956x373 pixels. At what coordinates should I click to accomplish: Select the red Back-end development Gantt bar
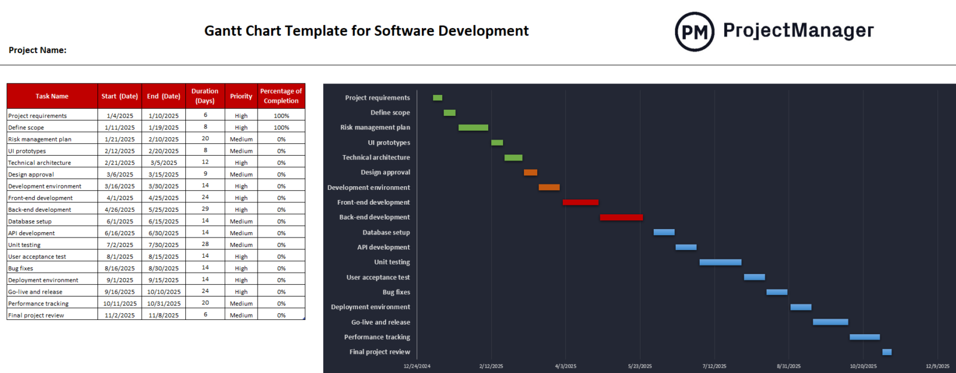coord(621,218)
